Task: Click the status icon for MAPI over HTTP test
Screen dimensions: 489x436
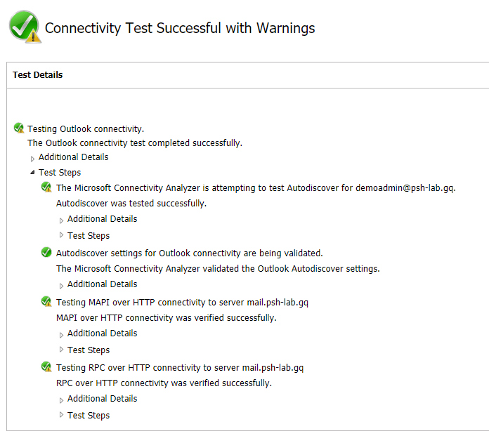Action: tap(46, 302)
